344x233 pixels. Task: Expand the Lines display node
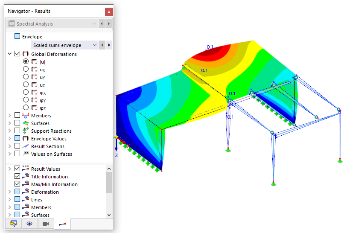tap(10, 199)
